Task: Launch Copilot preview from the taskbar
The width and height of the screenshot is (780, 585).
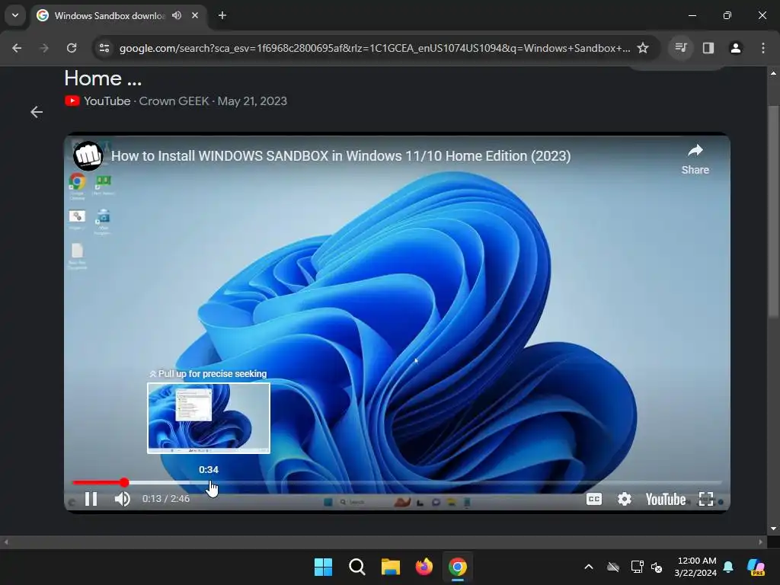Action: tap(756, 567)
